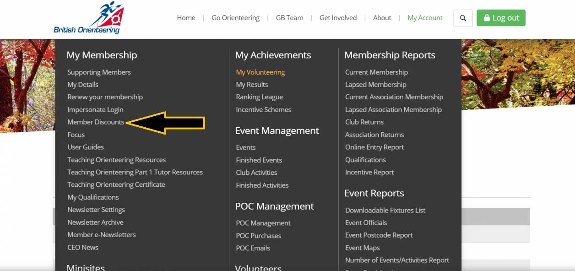Open the Impersonate Login link

click(x=95, y=110)
